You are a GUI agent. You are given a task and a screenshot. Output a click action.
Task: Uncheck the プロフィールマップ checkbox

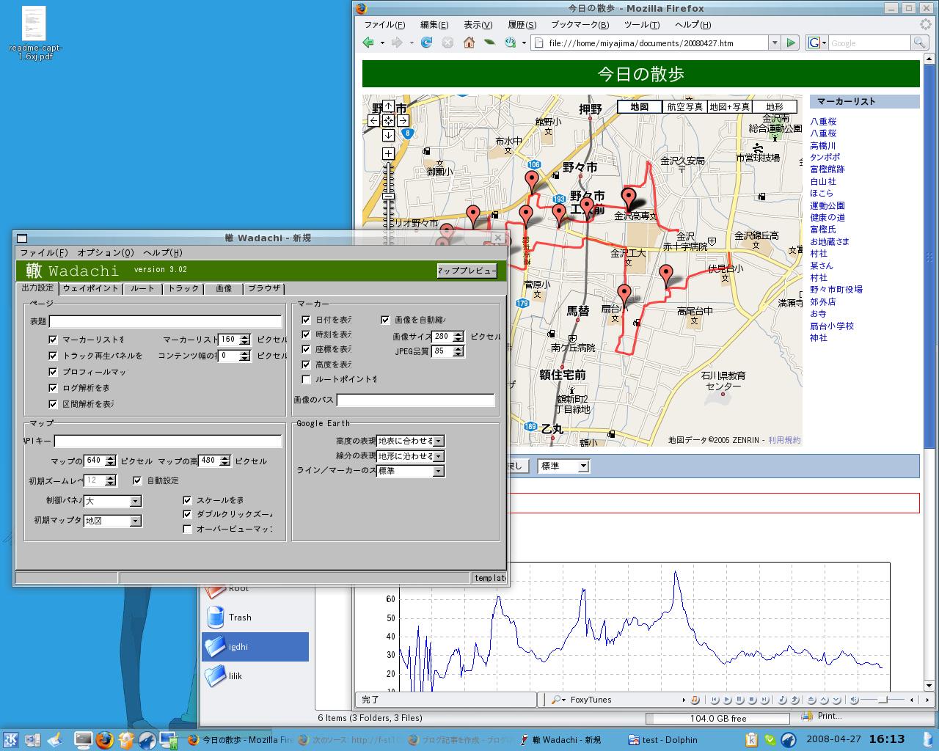(53, 372)
